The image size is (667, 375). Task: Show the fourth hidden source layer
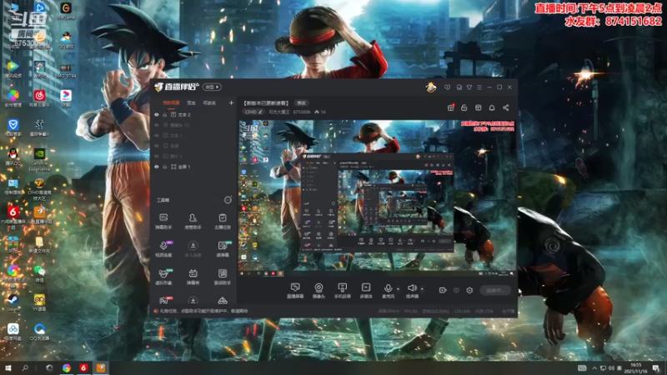[x=157, y=146]
